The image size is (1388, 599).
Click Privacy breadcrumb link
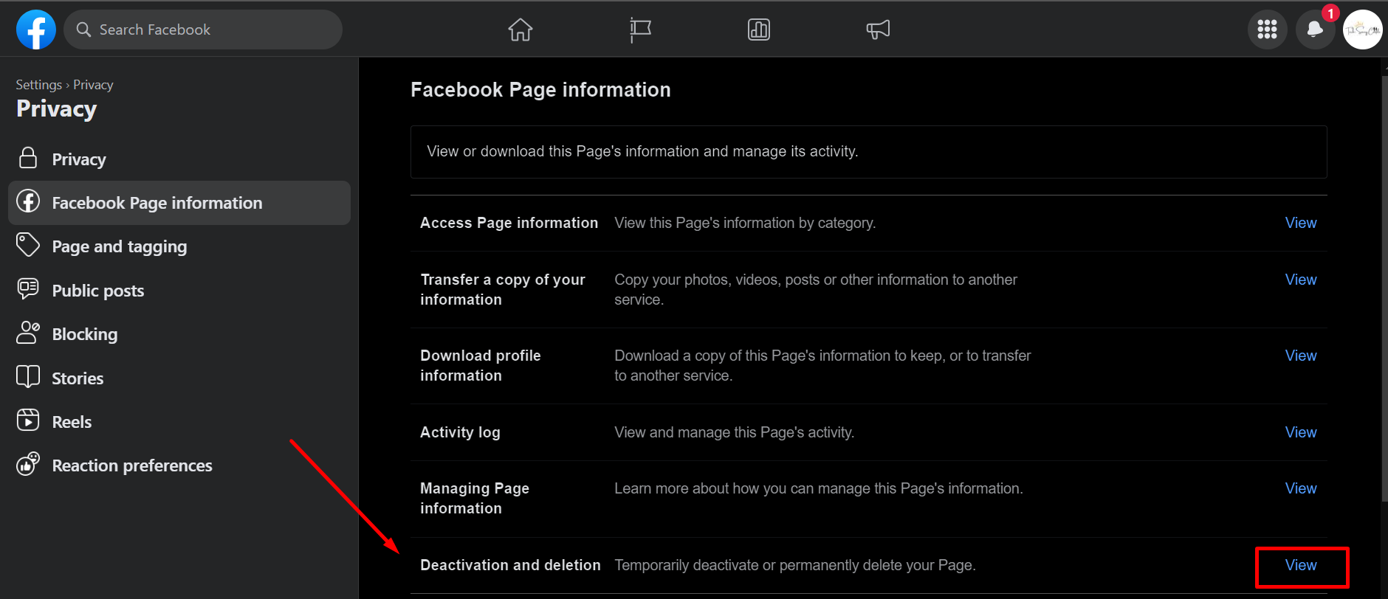tap(93, 85)
